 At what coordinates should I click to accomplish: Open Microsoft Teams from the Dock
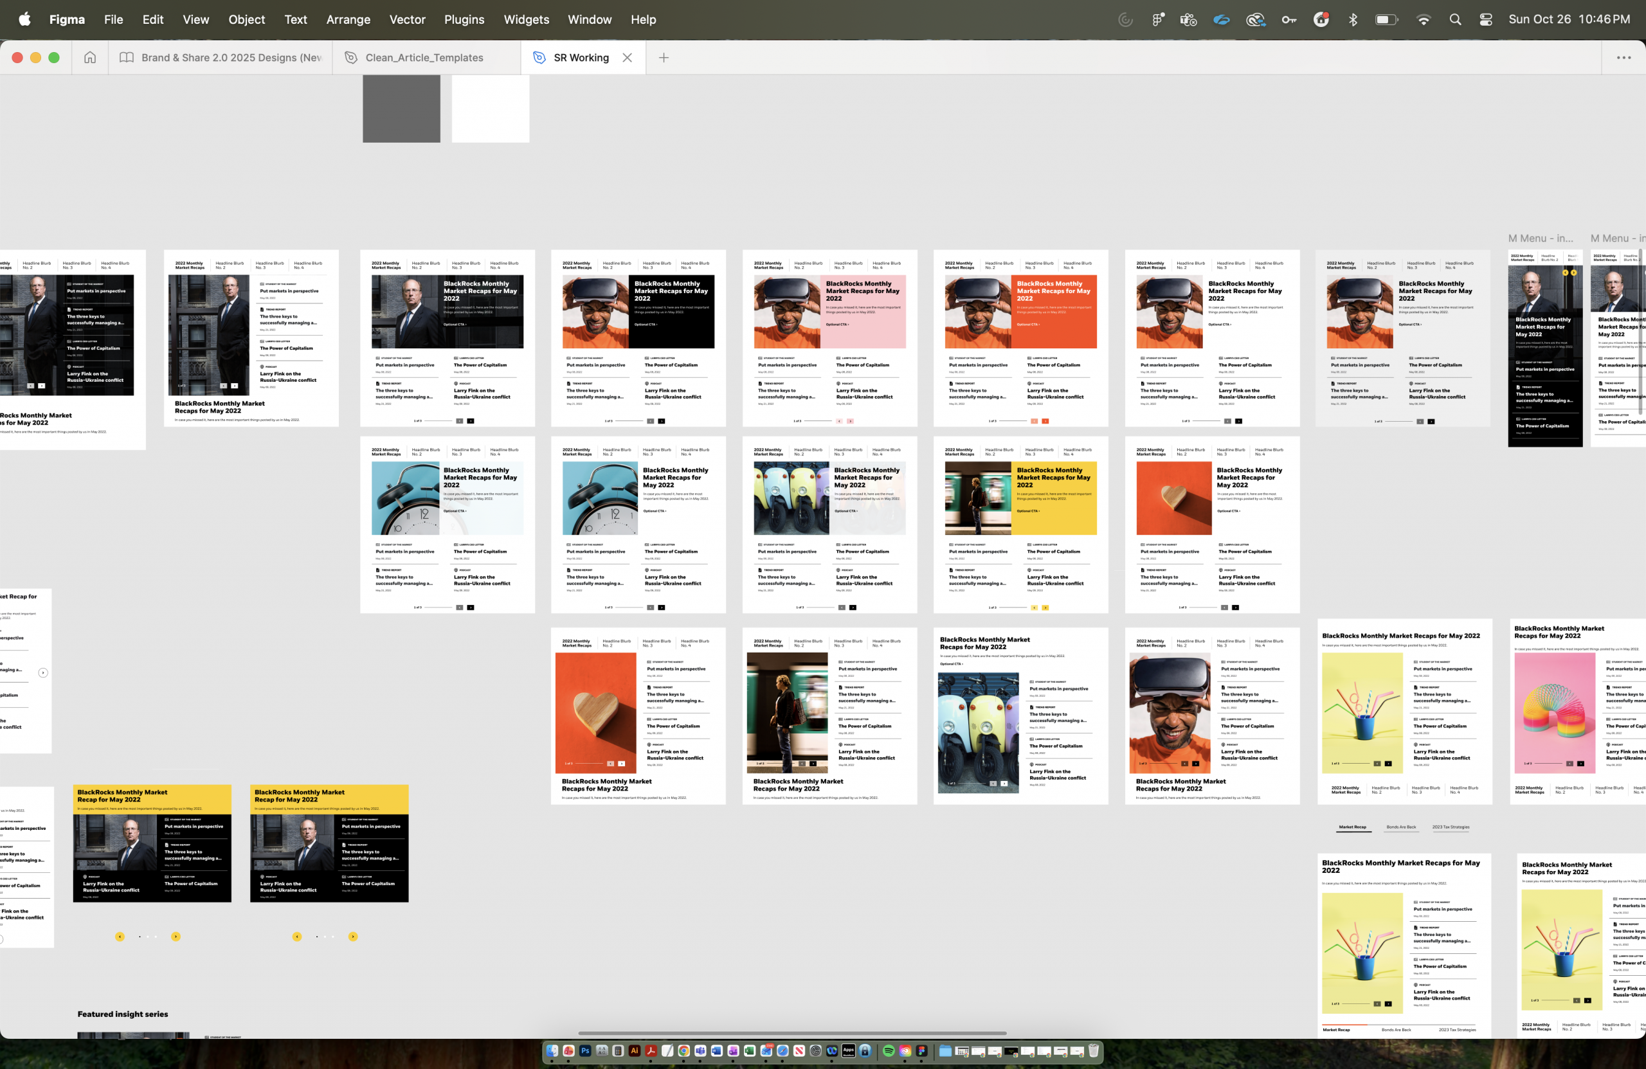pos(701,1051)
